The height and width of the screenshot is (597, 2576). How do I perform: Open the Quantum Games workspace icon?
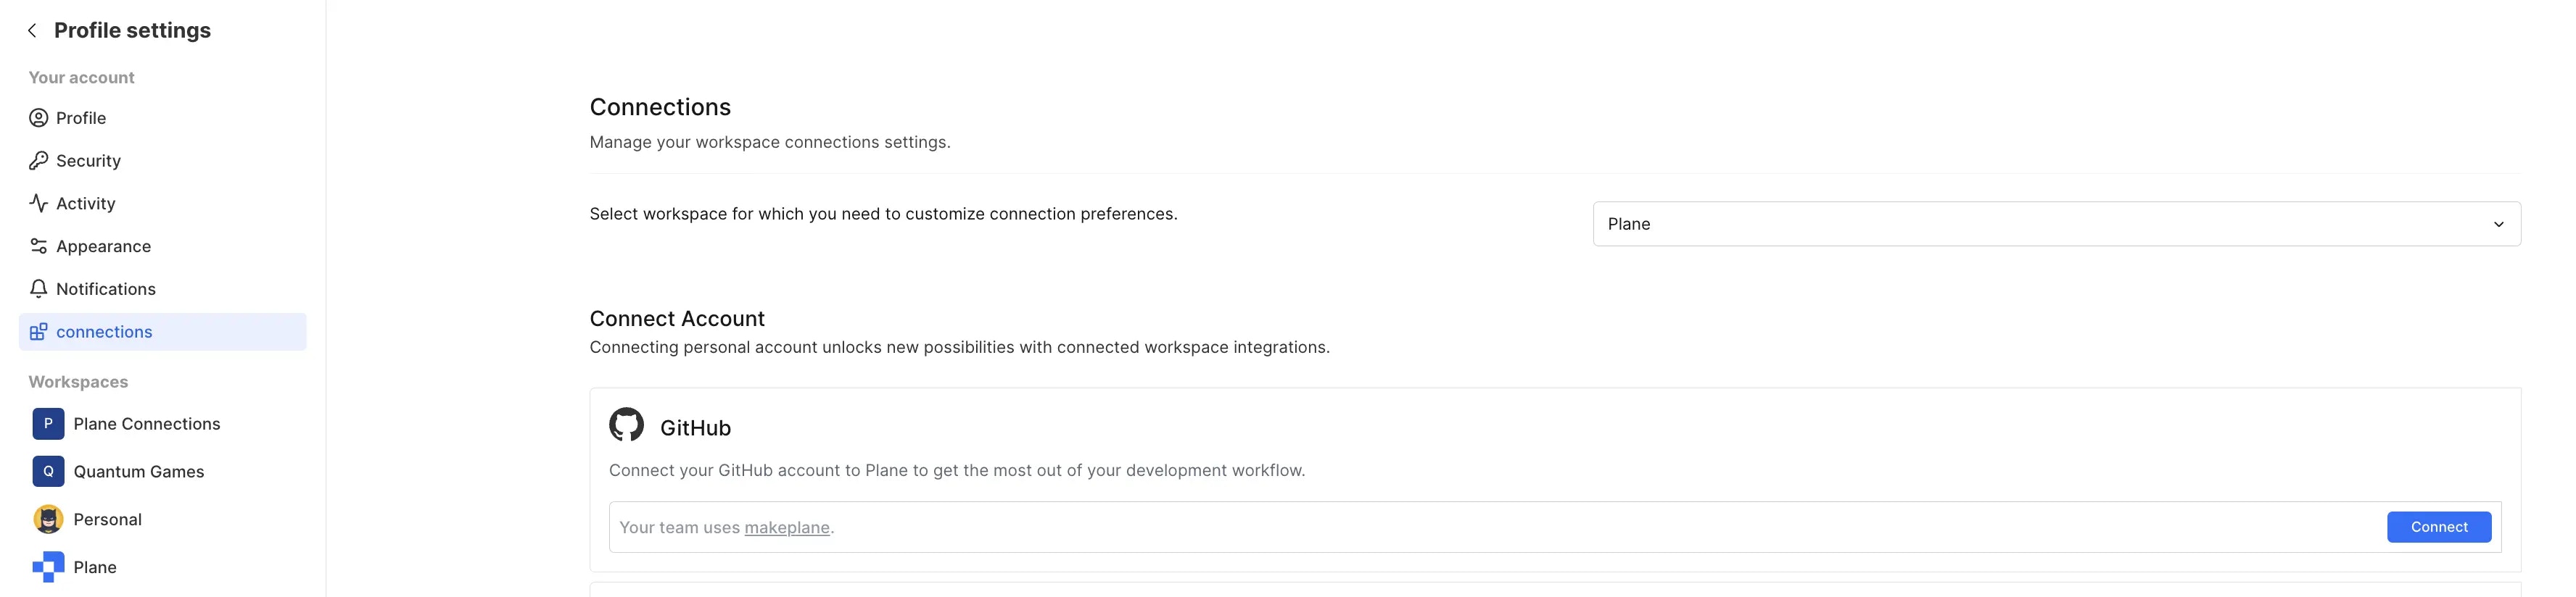point(47,471)
